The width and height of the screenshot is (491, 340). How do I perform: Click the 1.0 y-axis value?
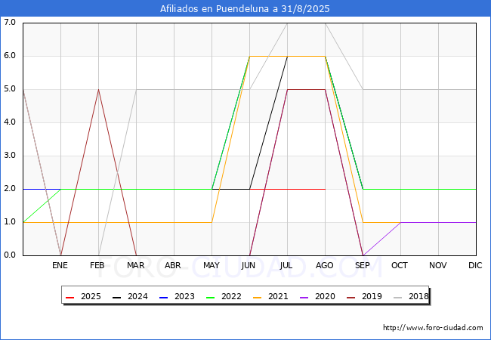[x=10, y=221]
